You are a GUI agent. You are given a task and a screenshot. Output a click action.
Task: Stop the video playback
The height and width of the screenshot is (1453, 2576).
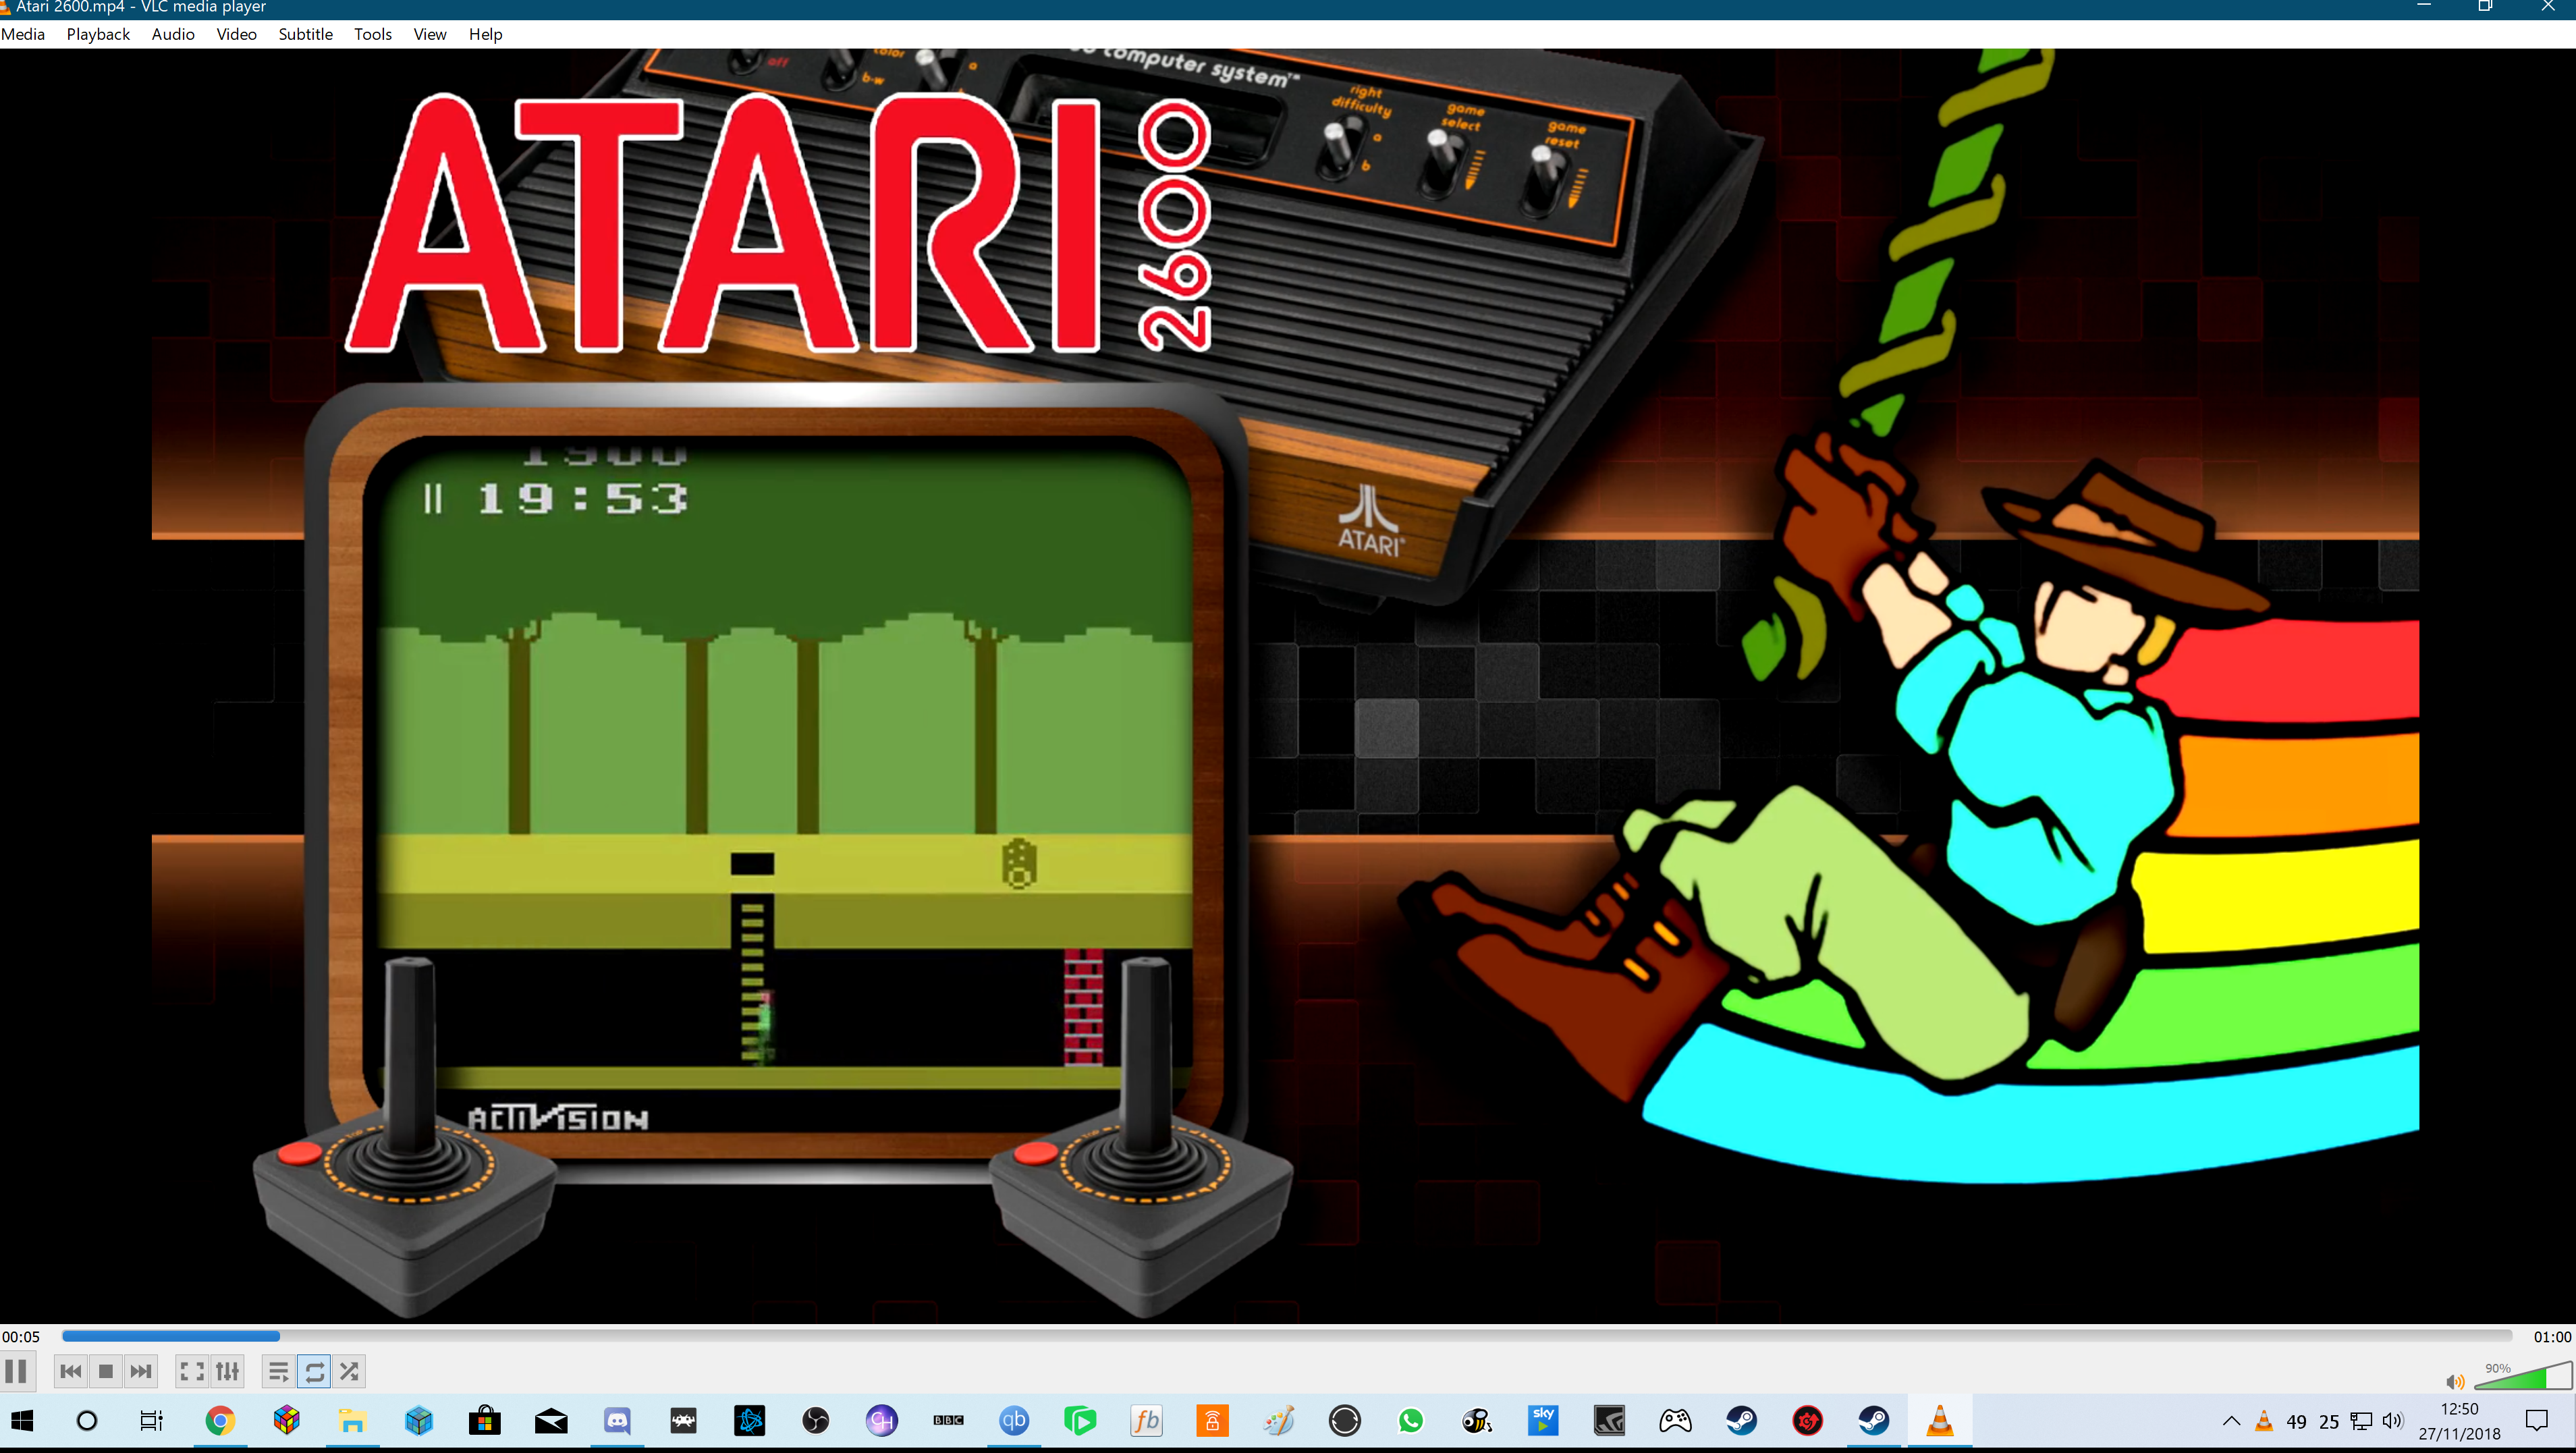click(x=106, y=1371)
